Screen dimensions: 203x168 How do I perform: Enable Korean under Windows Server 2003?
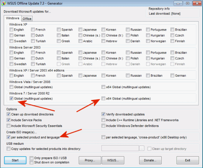coord(103,52)
